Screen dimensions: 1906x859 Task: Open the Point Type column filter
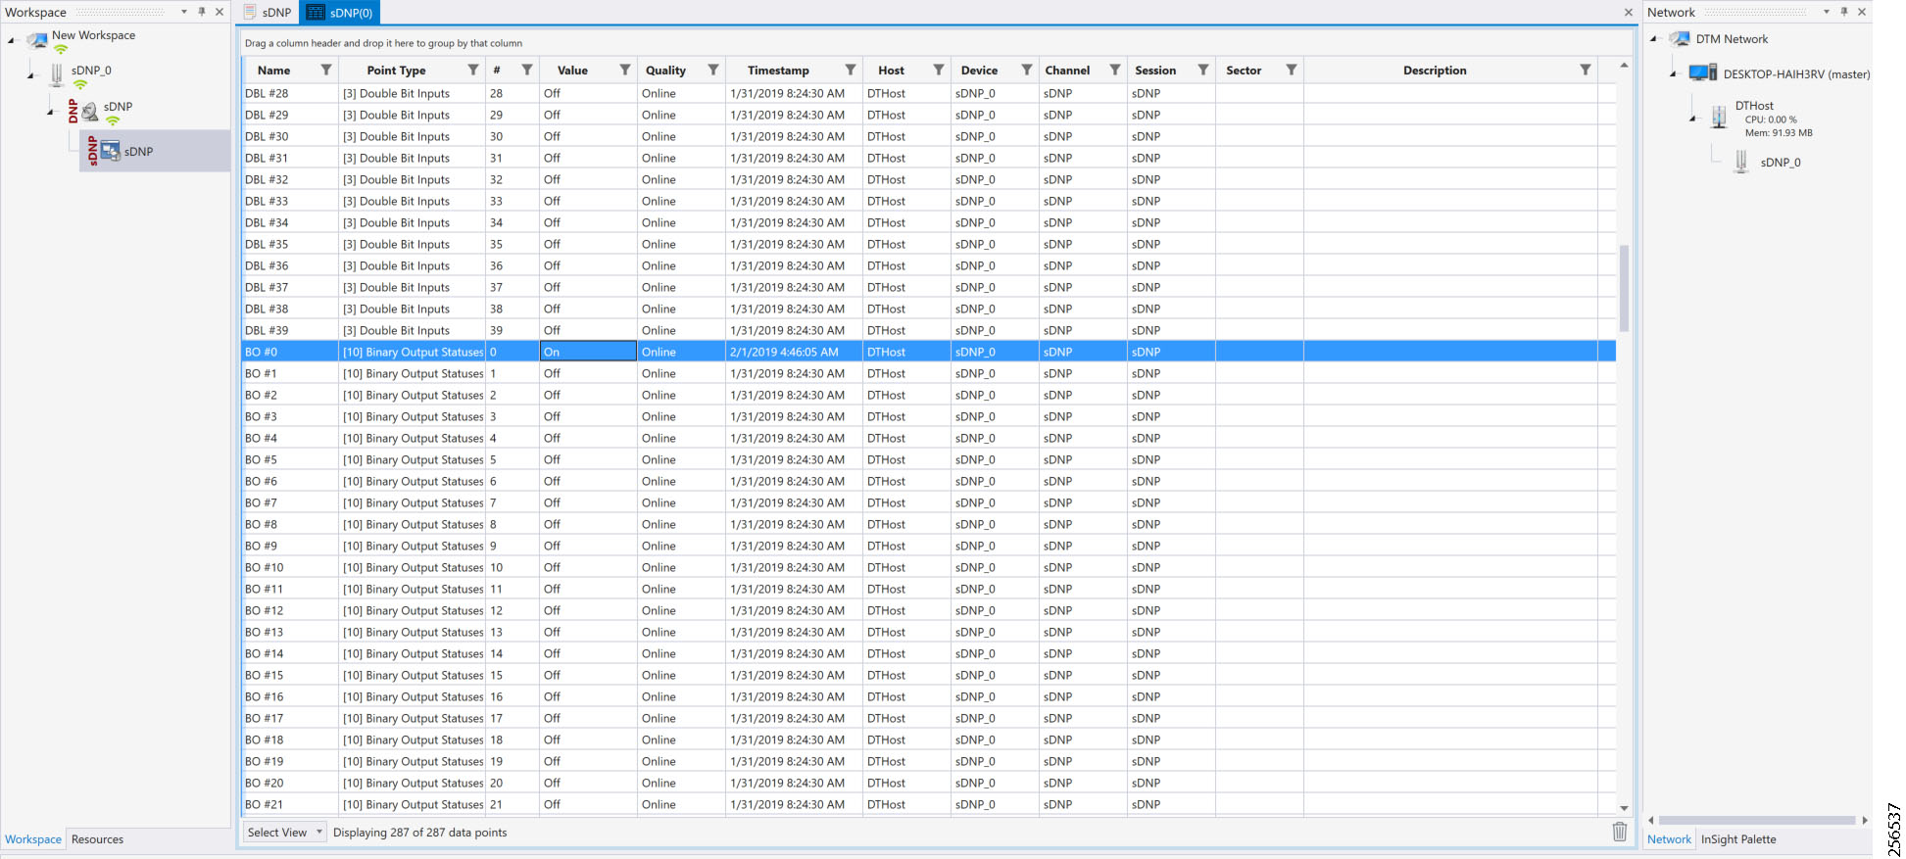pos(473,71)
